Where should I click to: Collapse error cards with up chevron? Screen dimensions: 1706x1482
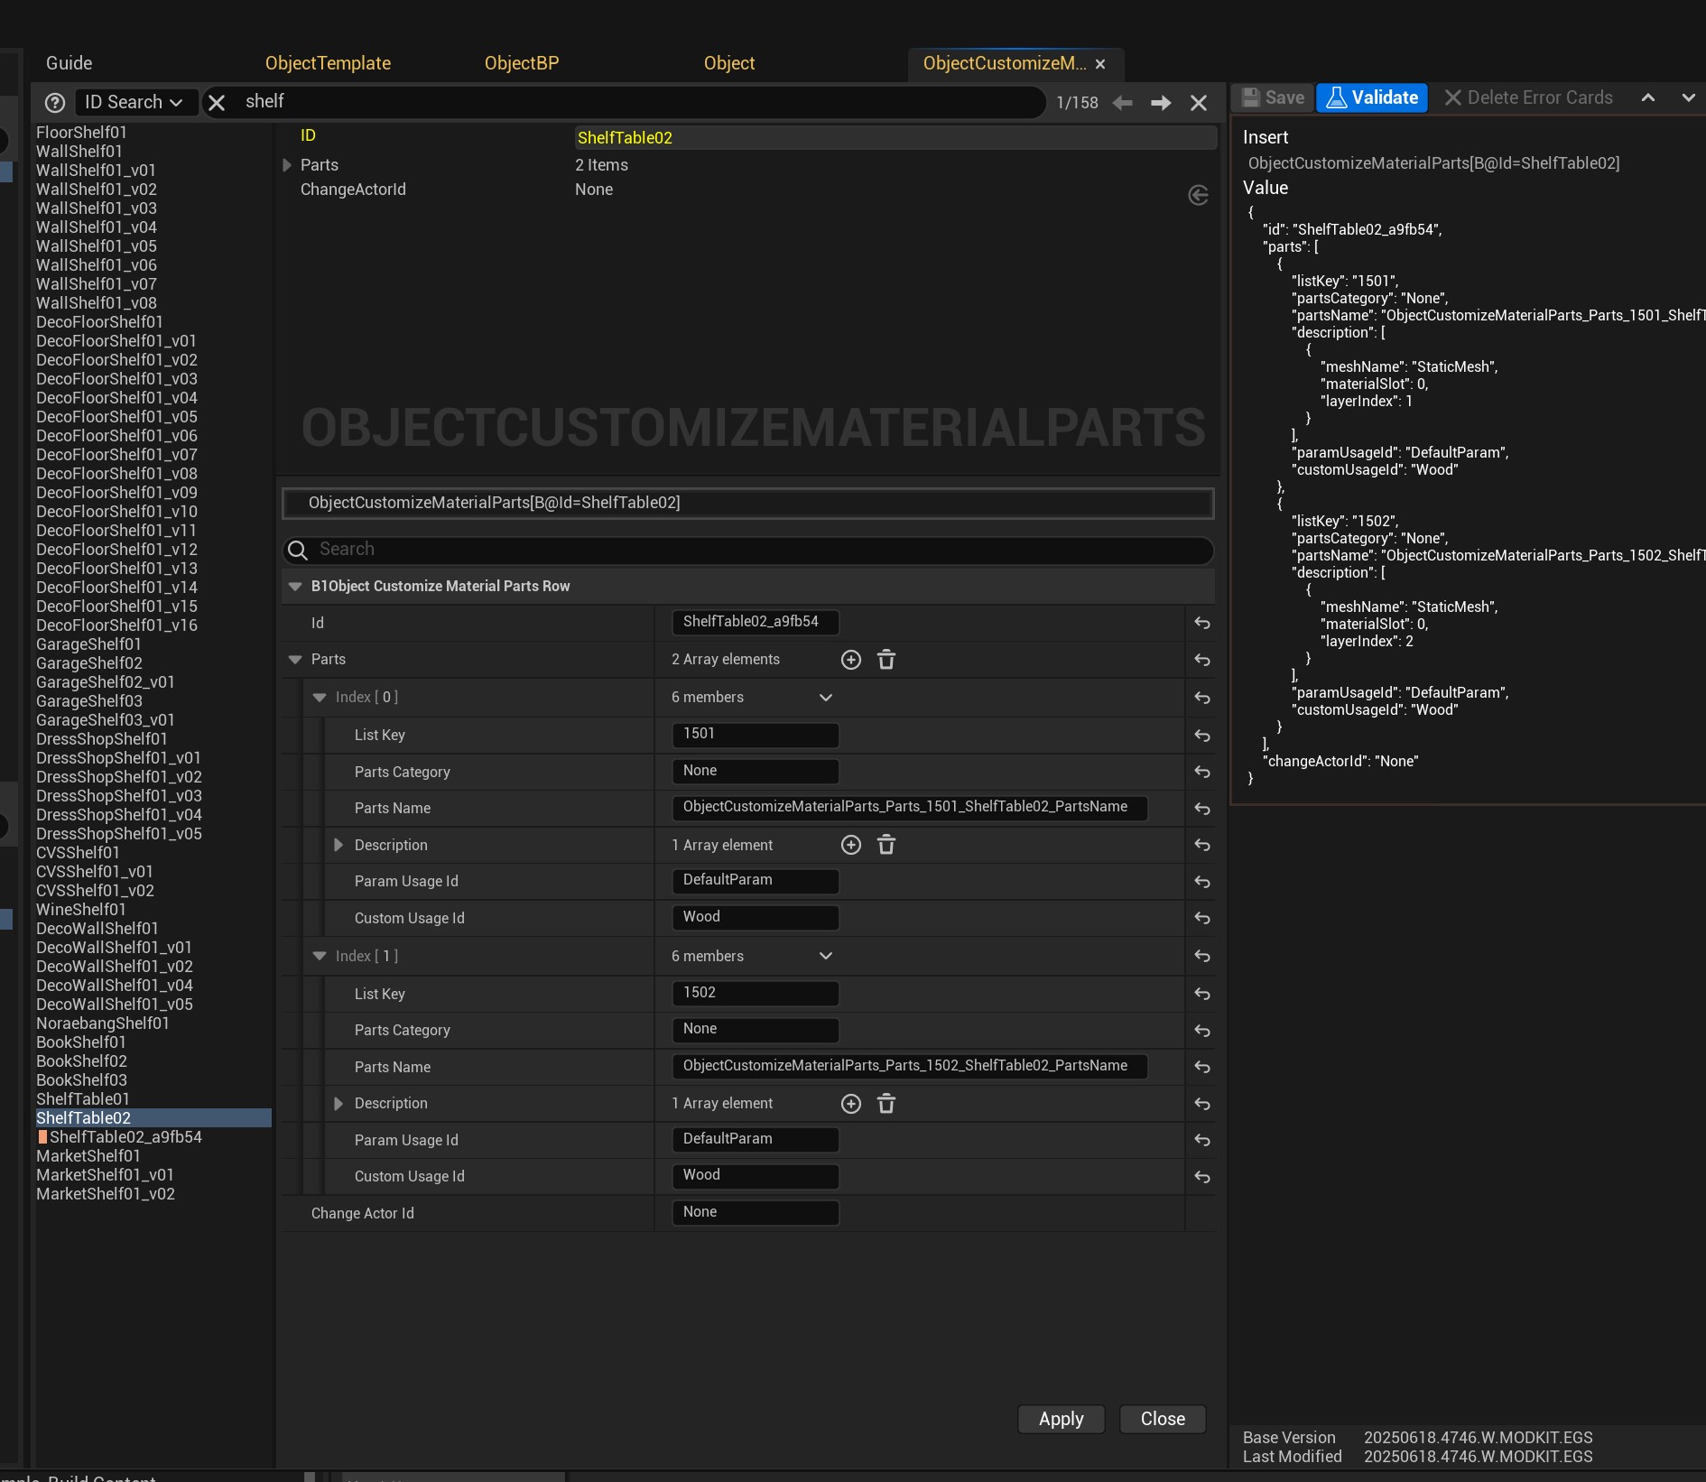tap(1648, 97)
